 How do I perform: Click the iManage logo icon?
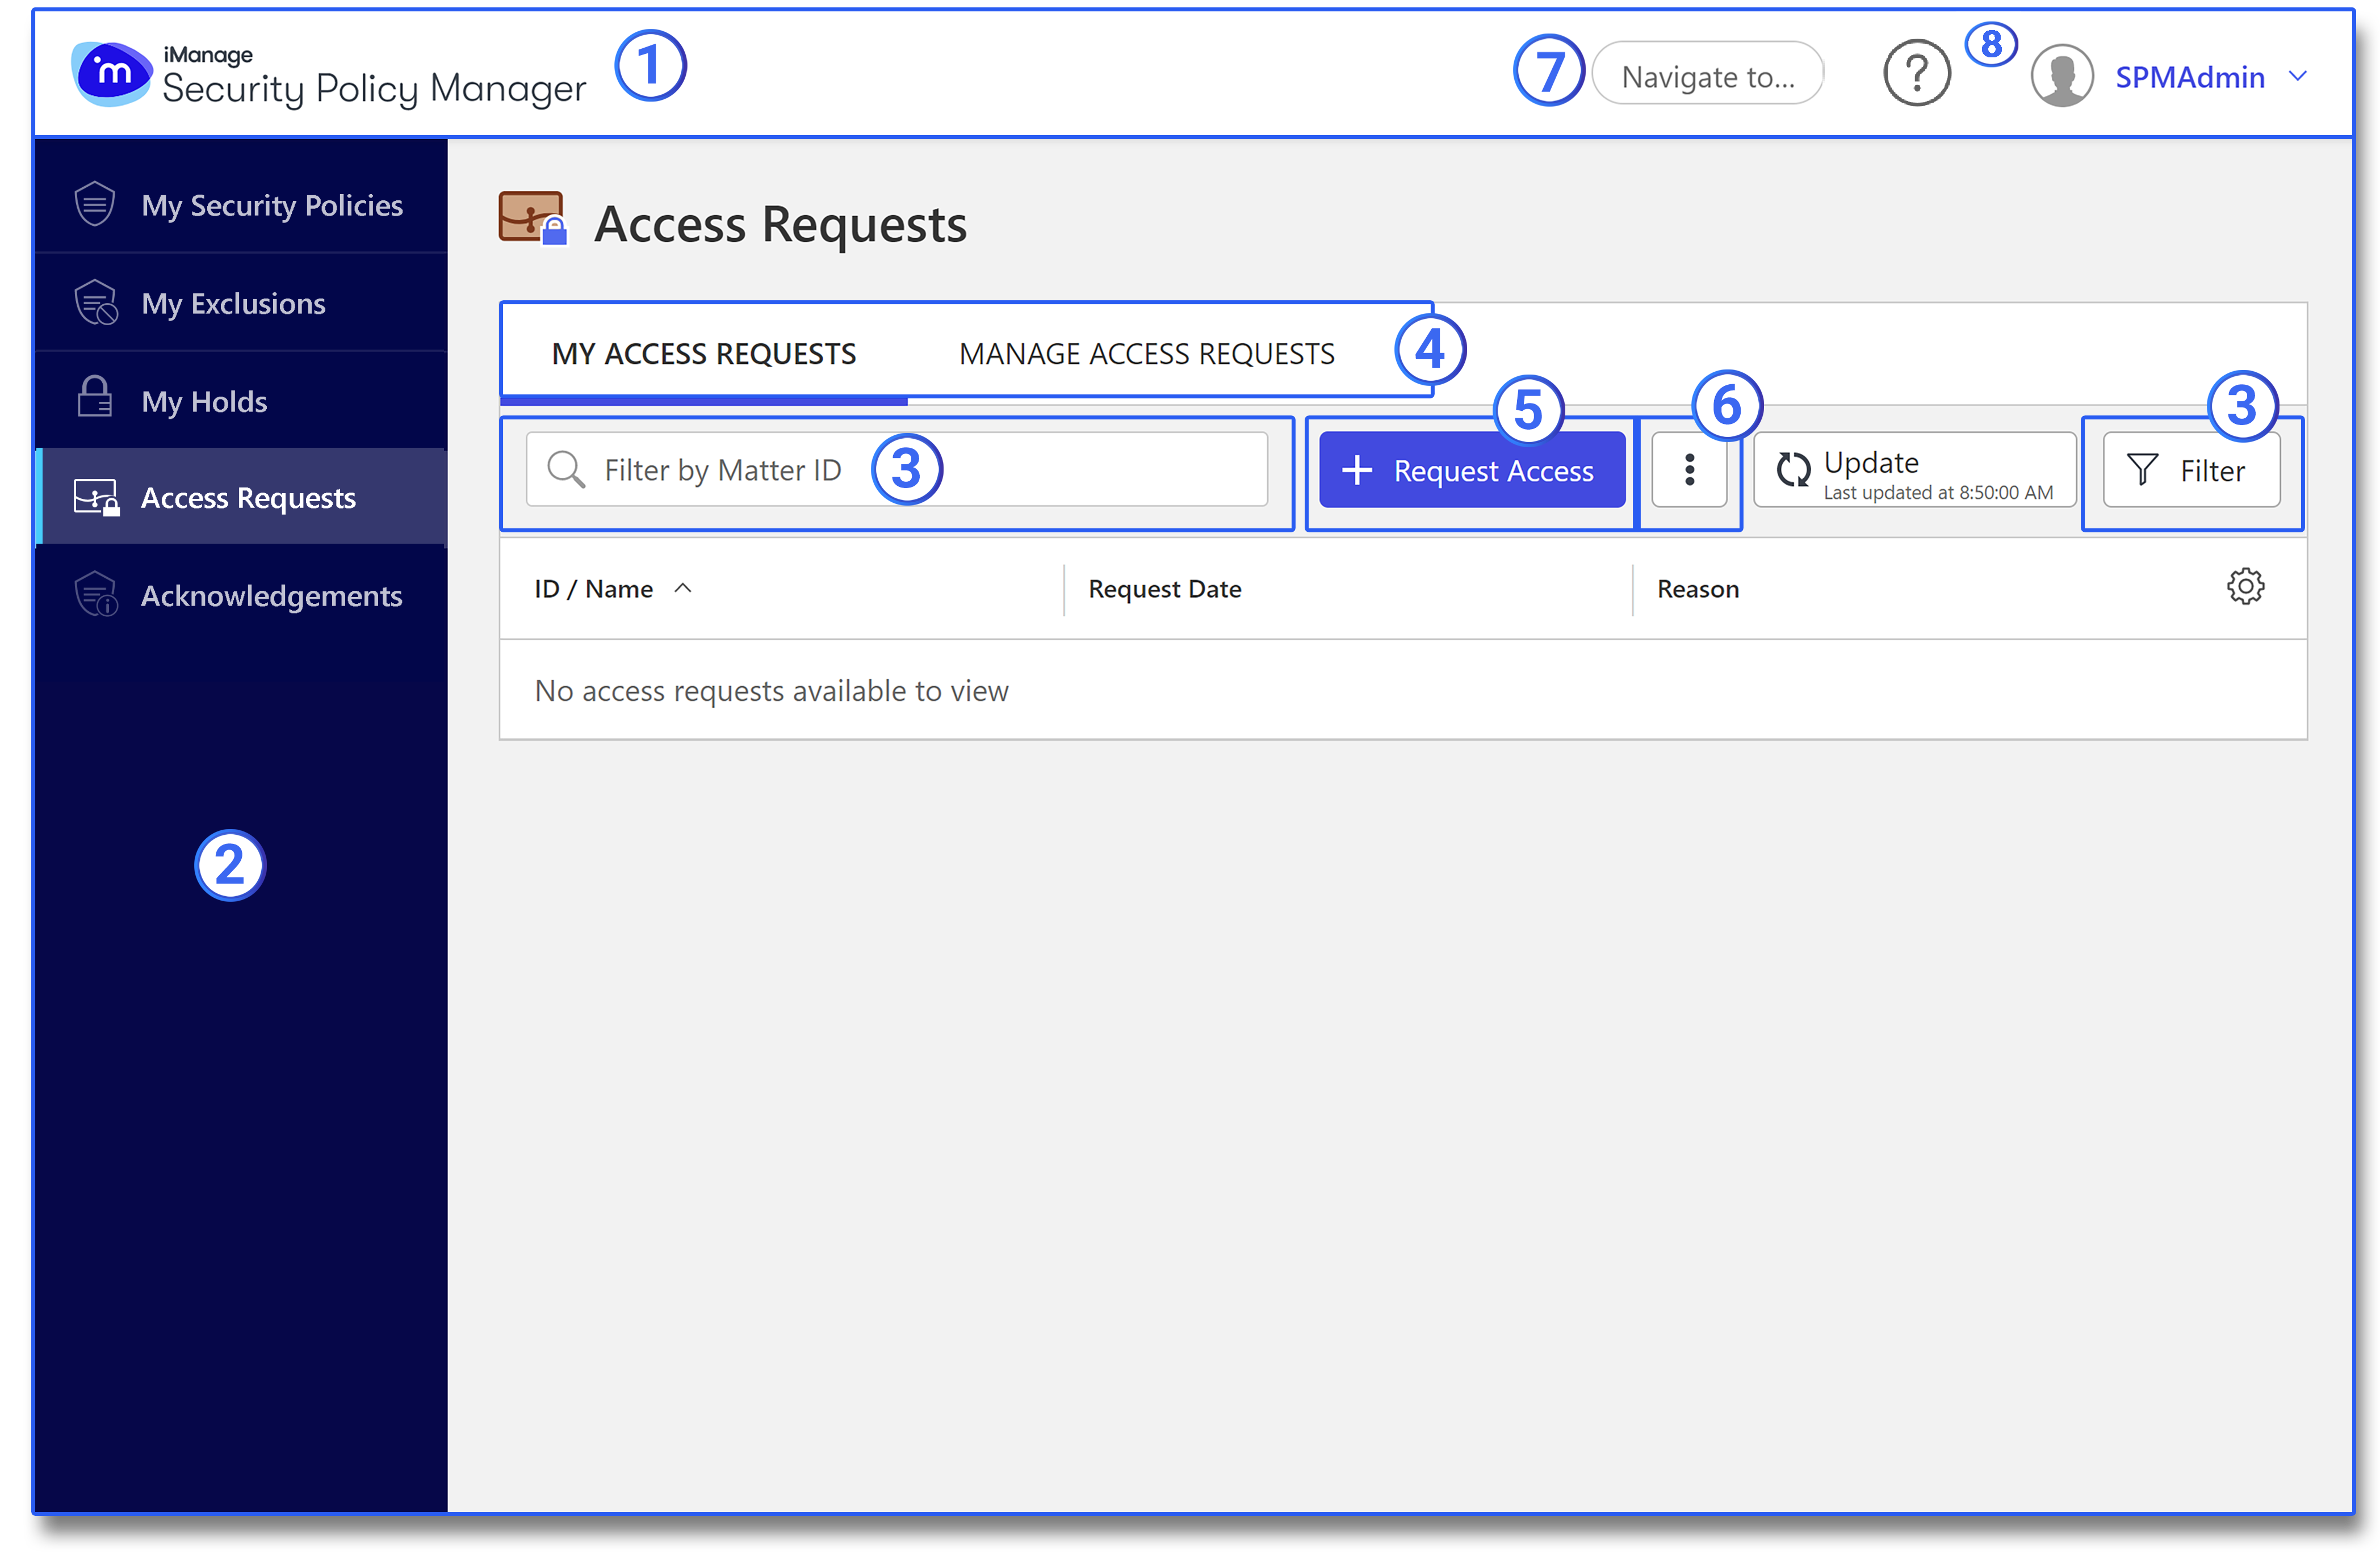click(111, 74)
